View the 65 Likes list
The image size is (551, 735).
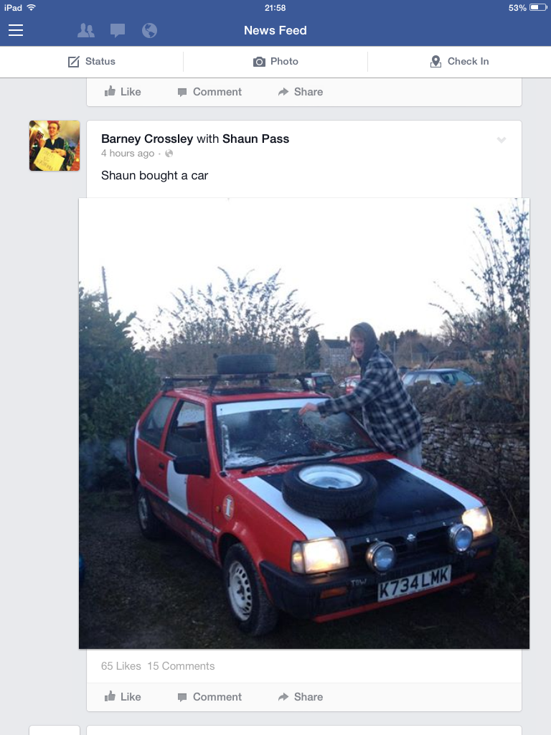(121, 666)
